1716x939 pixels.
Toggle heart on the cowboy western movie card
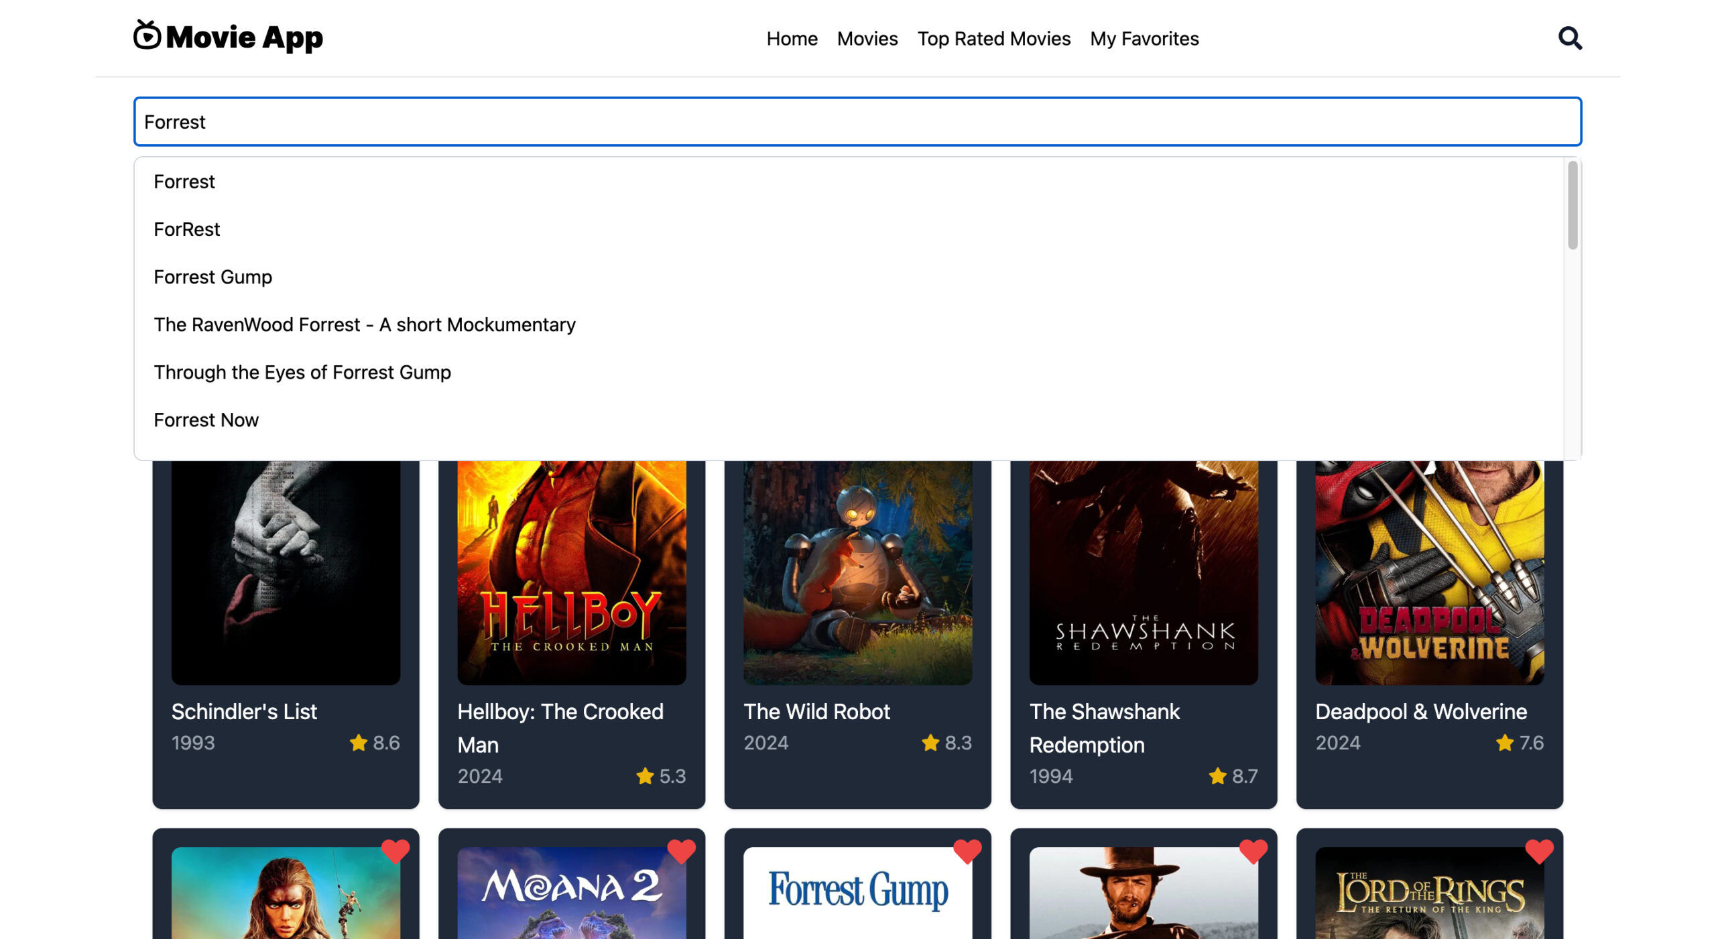pyautogui.click(x=1253, y=851)
